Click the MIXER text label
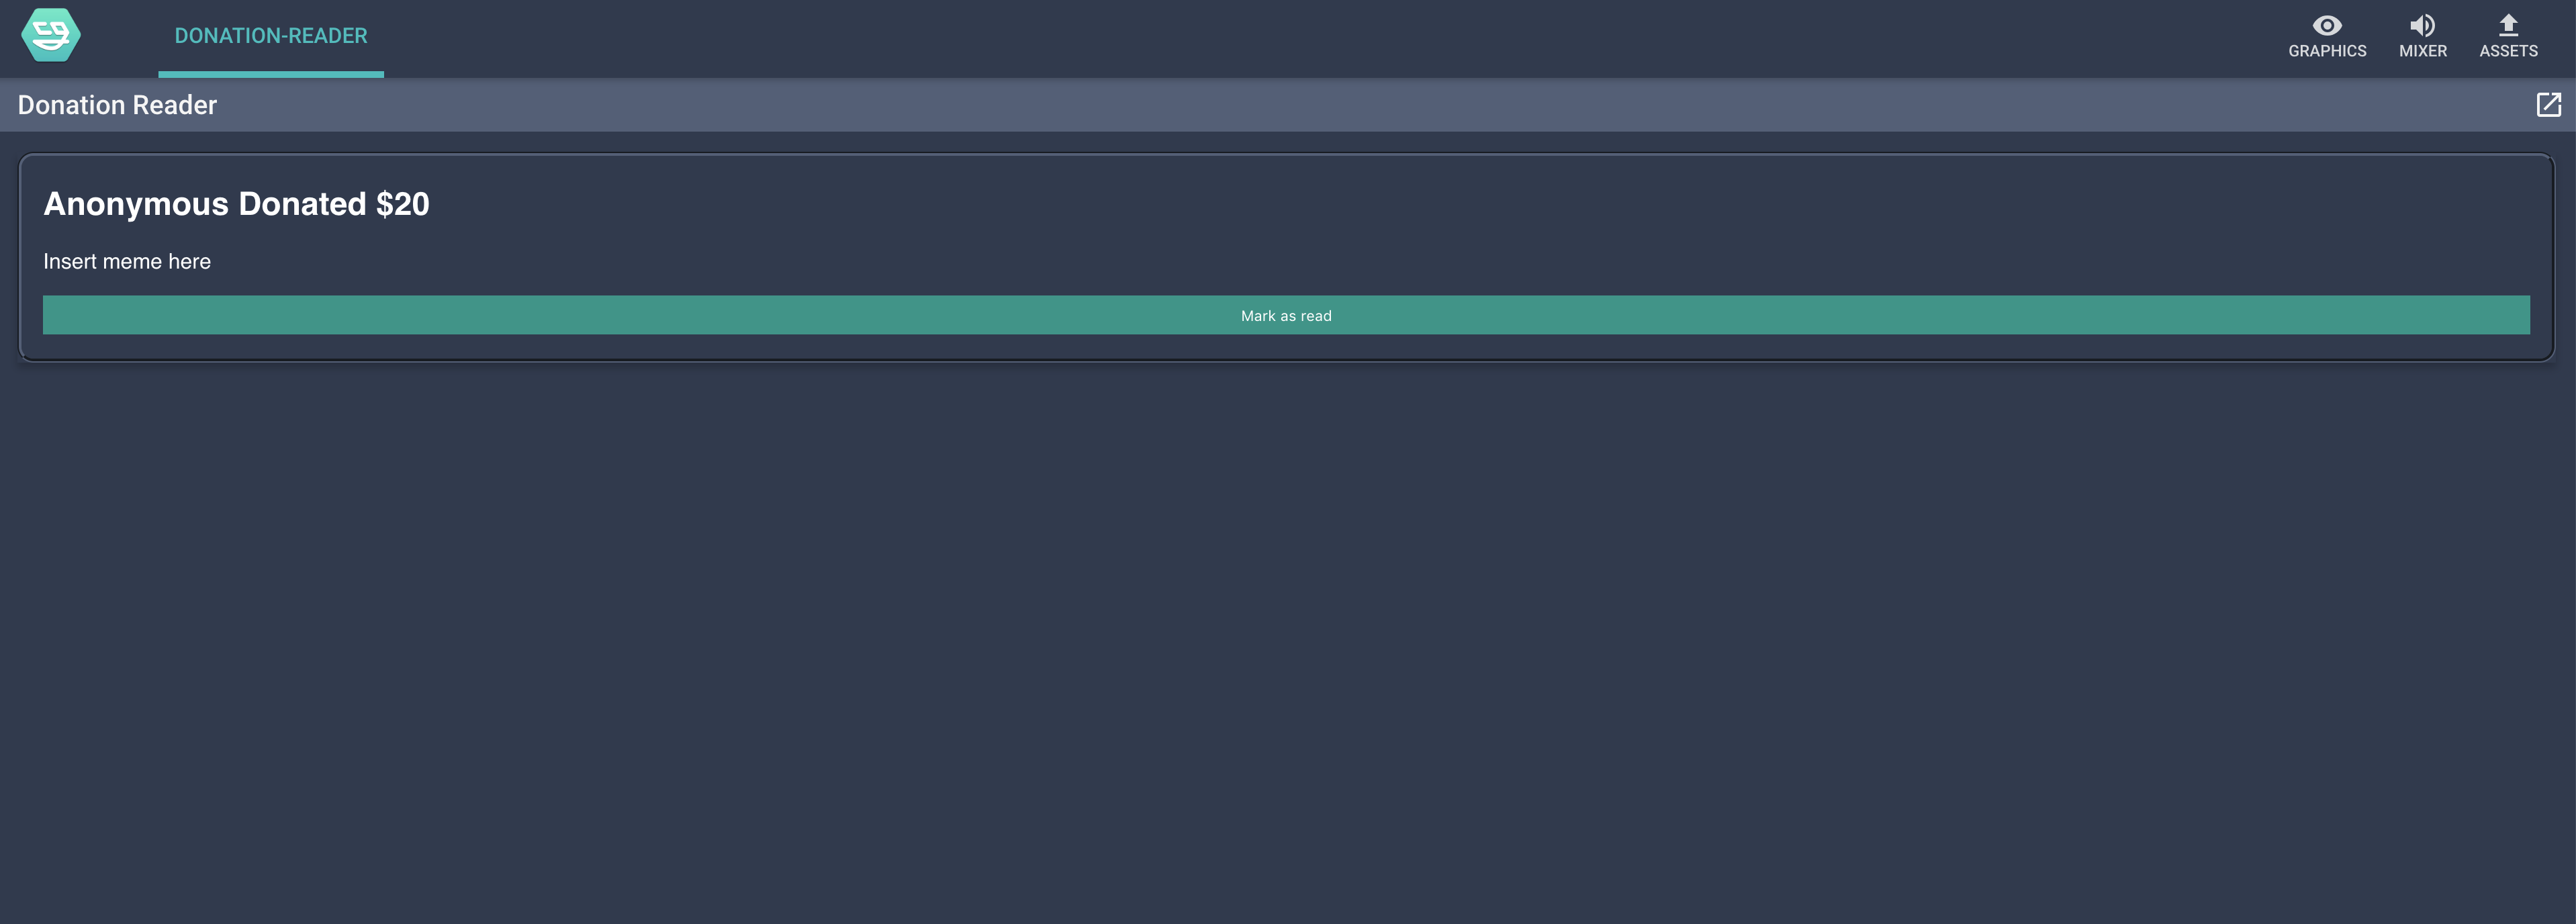The width and height of the screenshot is (2576, 924). pos(2422,51)
